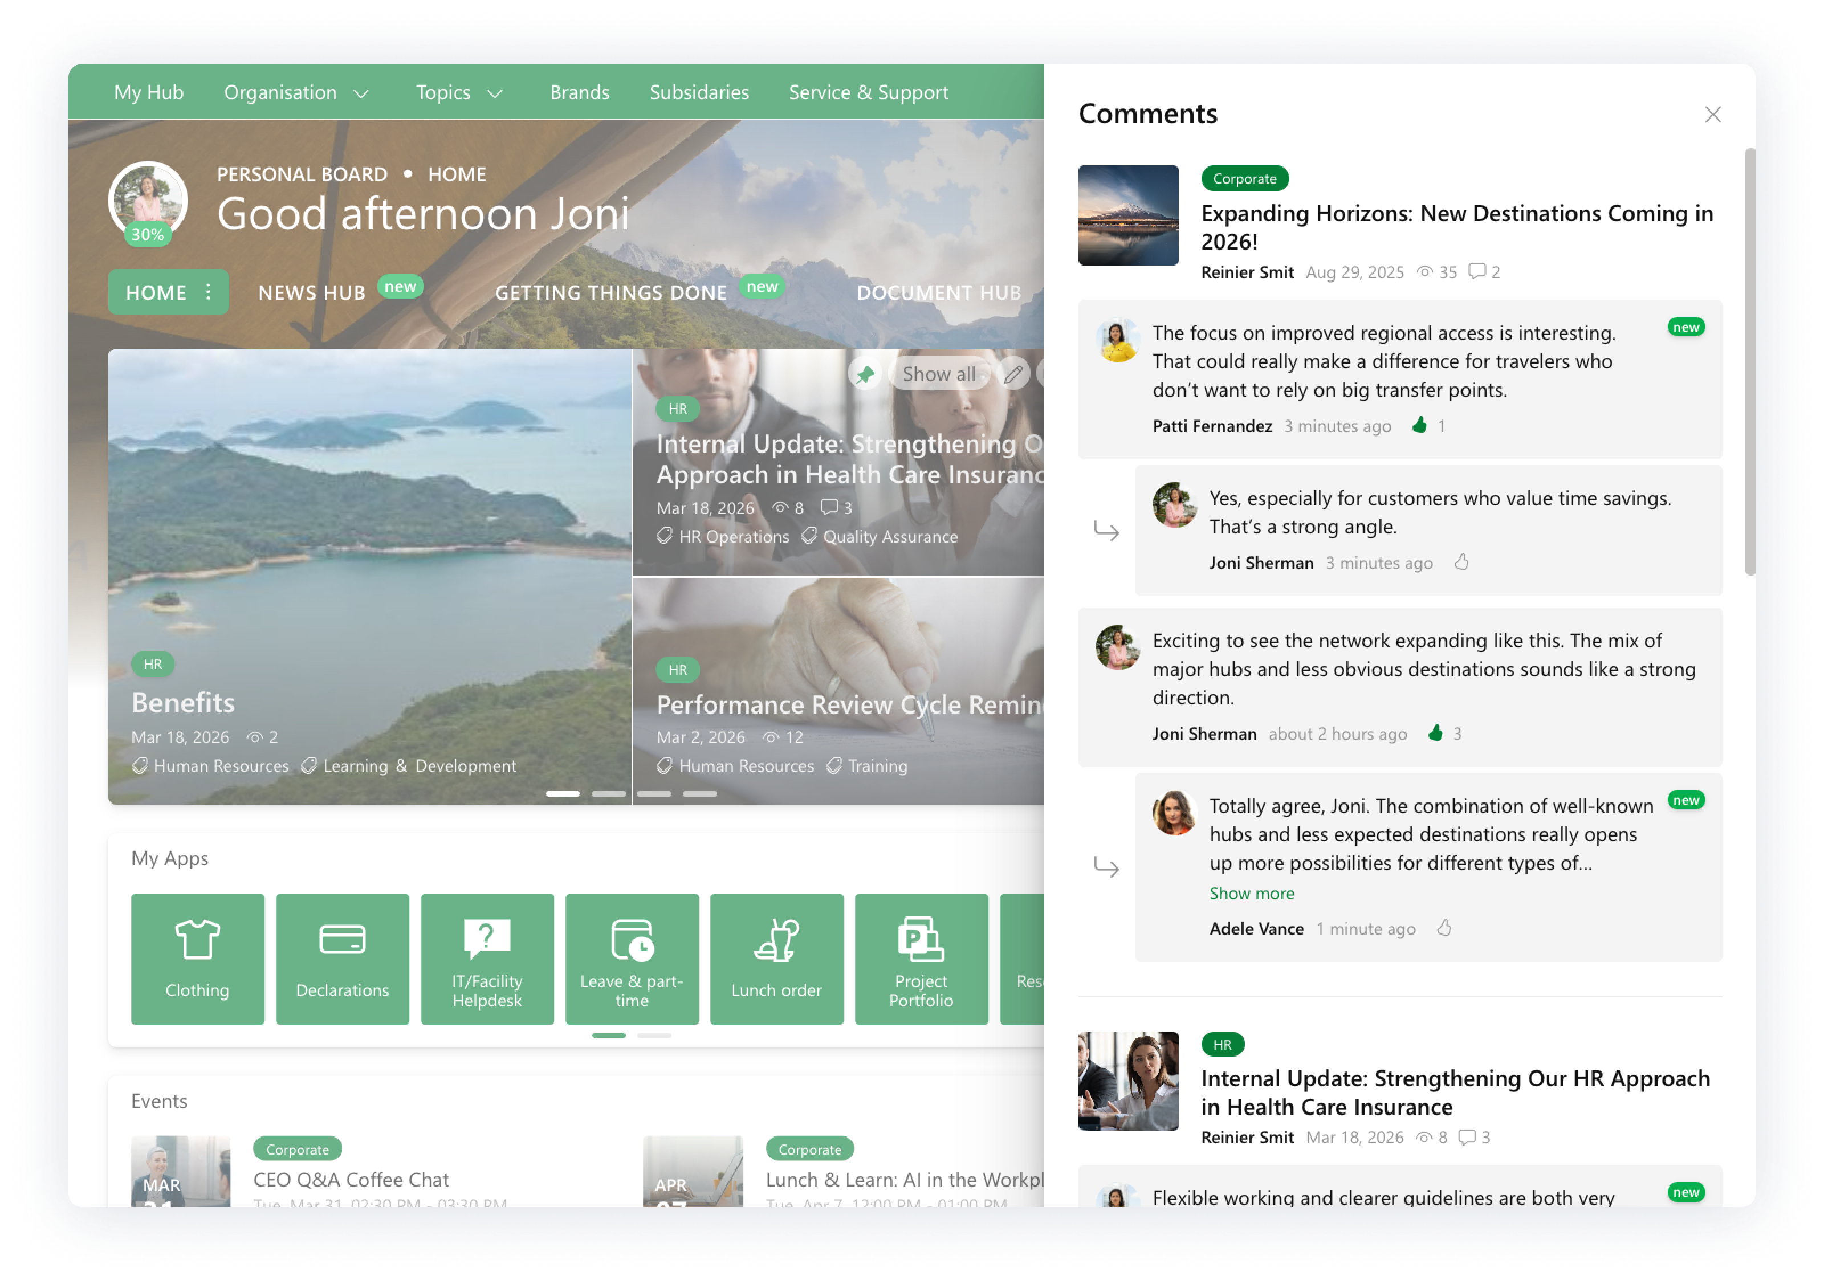The width and height of the screenshot is (1824, 1280).
Task: Open the Lunch order app
Action: coord(776,957)
